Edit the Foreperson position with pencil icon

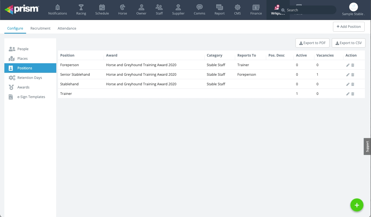[348, 65]
